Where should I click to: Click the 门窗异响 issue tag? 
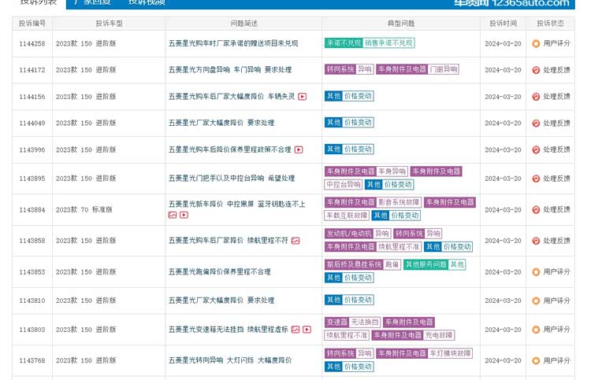(444, 70)
